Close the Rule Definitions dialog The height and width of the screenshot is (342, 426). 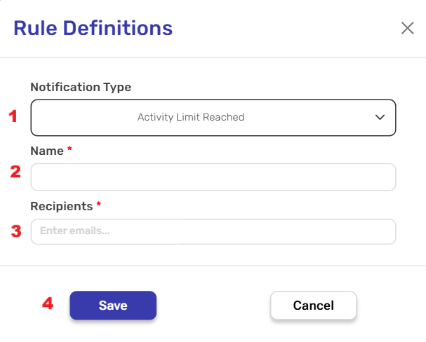(407, 28)
